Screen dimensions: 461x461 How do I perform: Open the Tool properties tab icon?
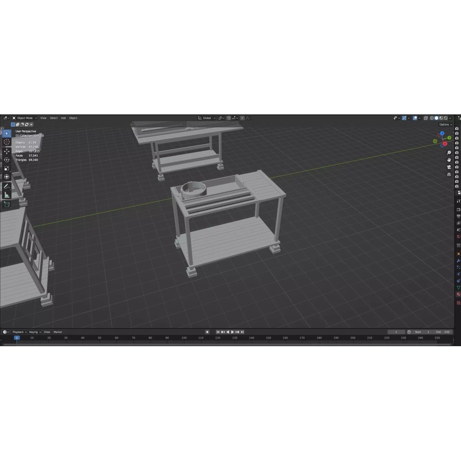[458, 201]
